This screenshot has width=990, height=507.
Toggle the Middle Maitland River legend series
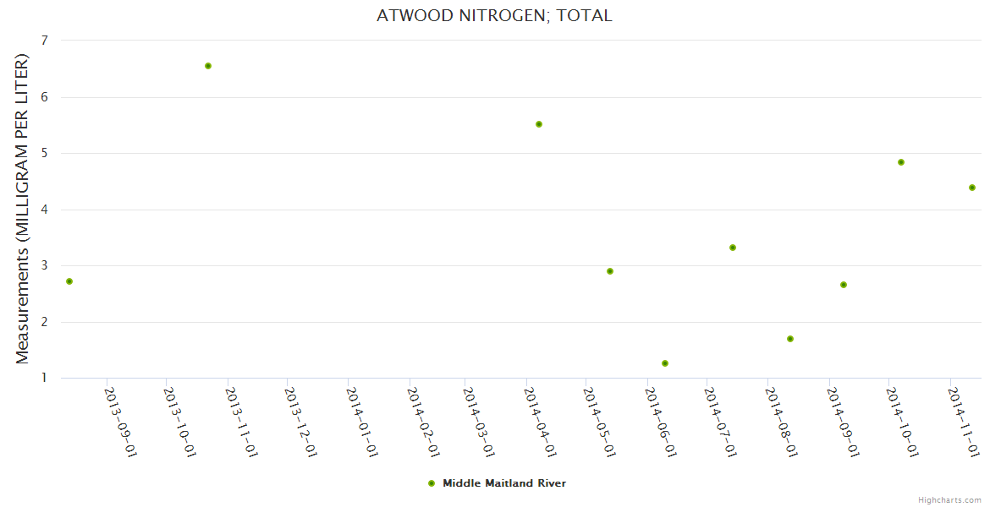[503, 483]
